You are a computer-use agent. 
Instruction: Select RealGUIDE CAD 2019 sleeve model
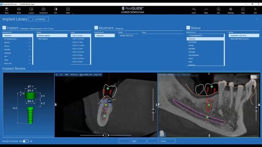click(244, 36)
